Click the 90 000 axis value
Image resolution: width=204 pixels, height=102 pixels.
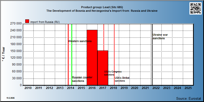coord(17,65)
